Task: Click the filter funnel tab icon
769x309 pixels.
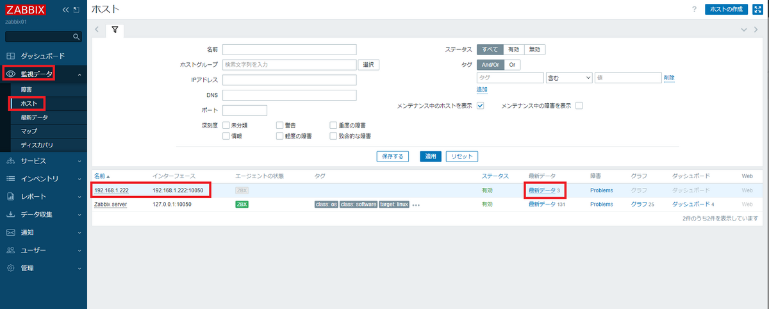Action: pos(115,29)
